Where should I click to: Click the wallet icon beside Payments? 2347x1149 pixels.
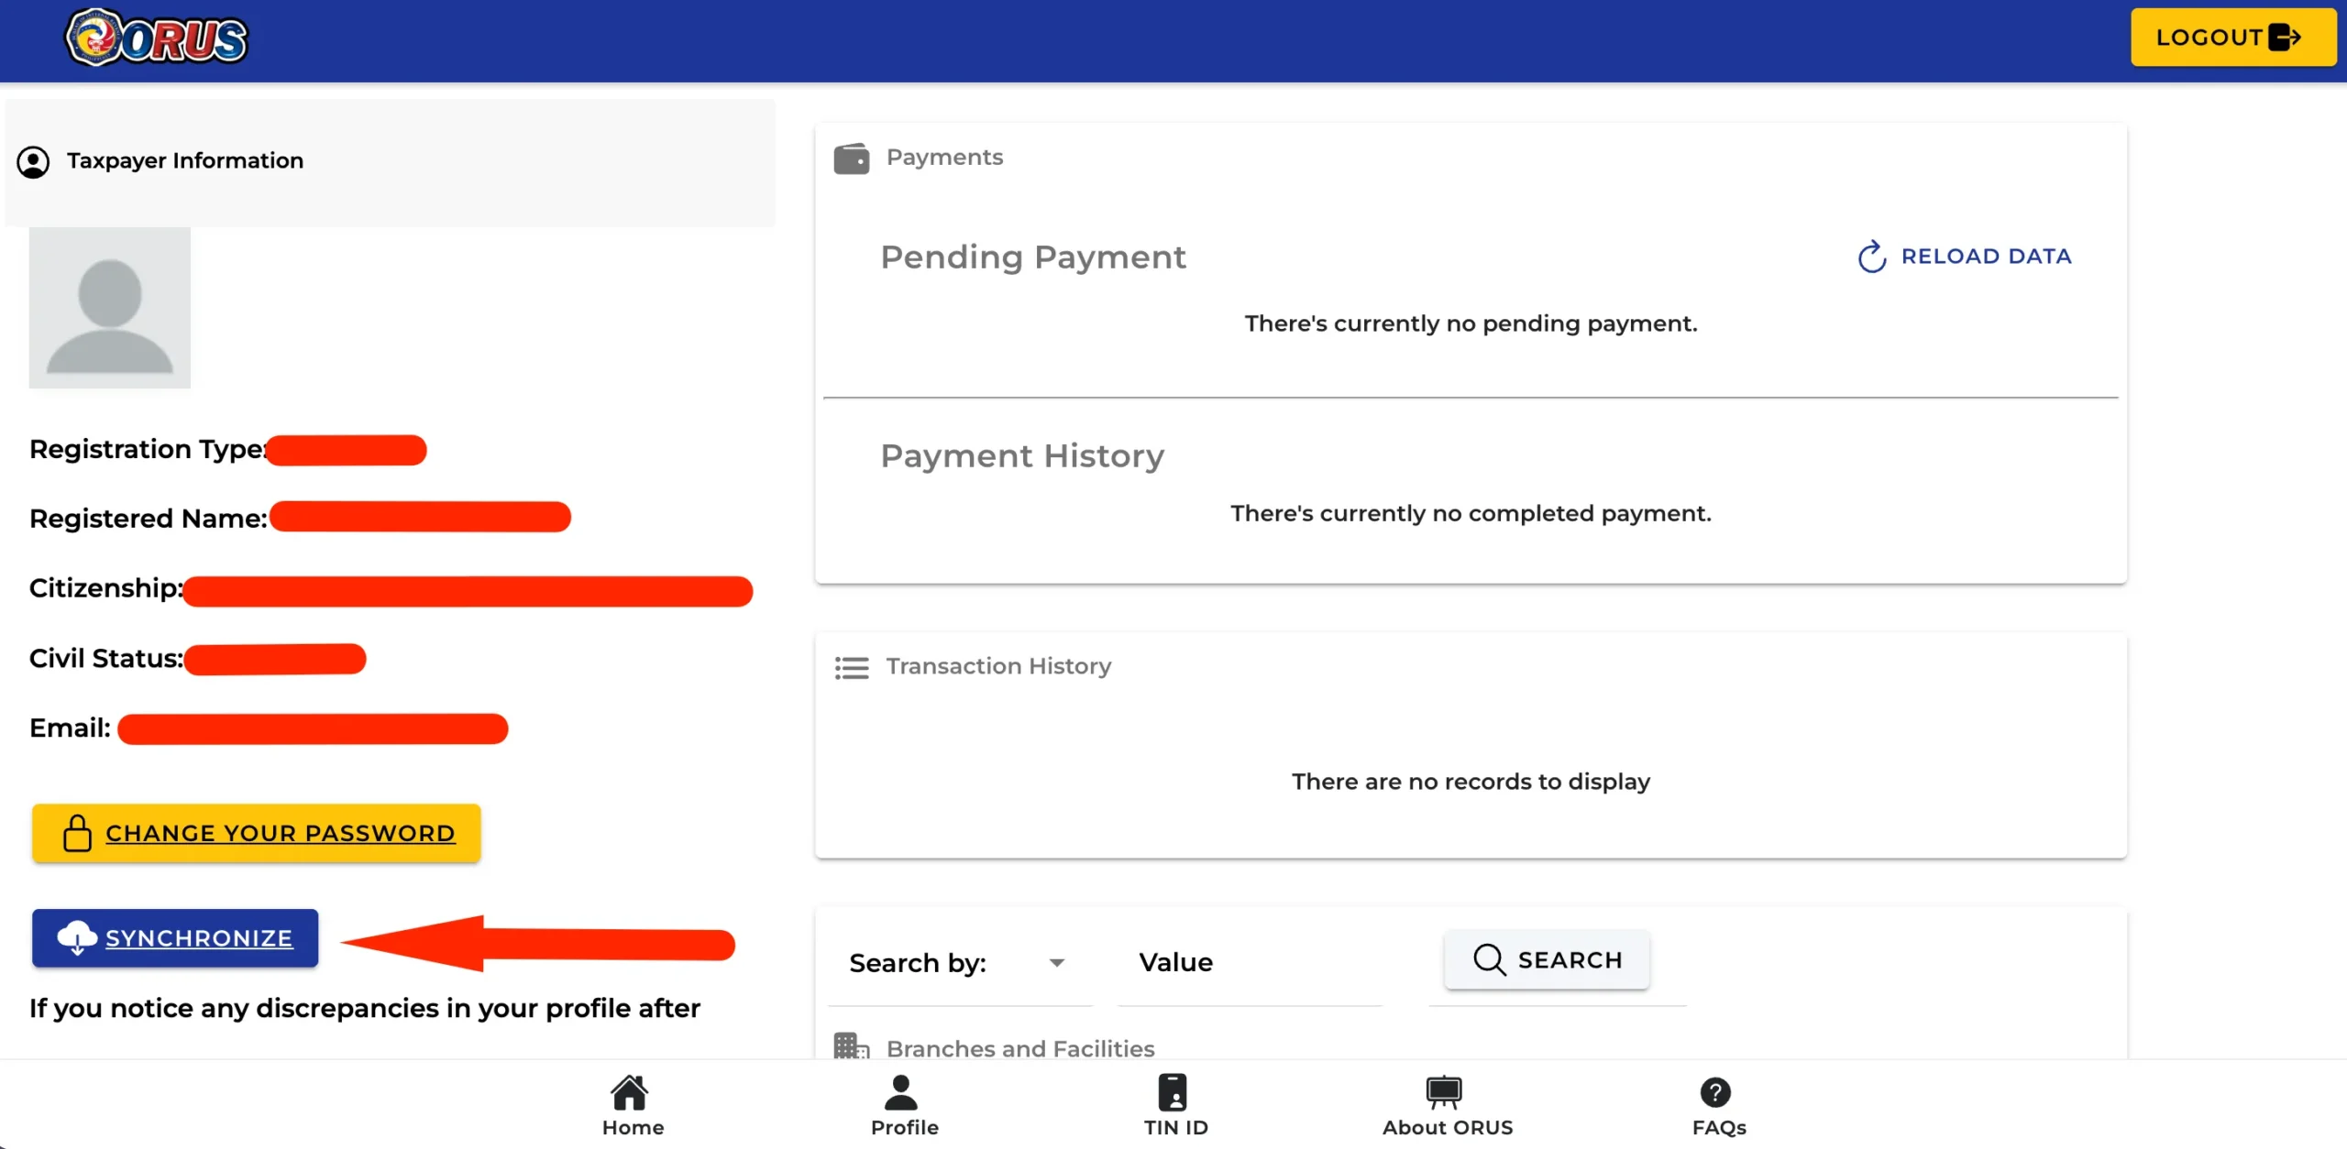[852, 159]
